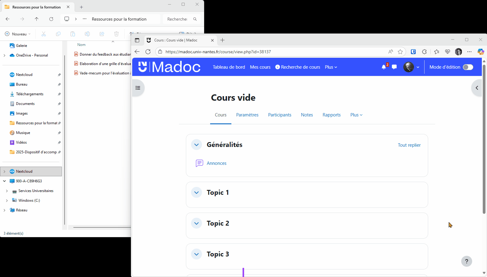Viewport: 487px width, 277px height.
Task: Refresh the browser page
Action: (148, 52)
